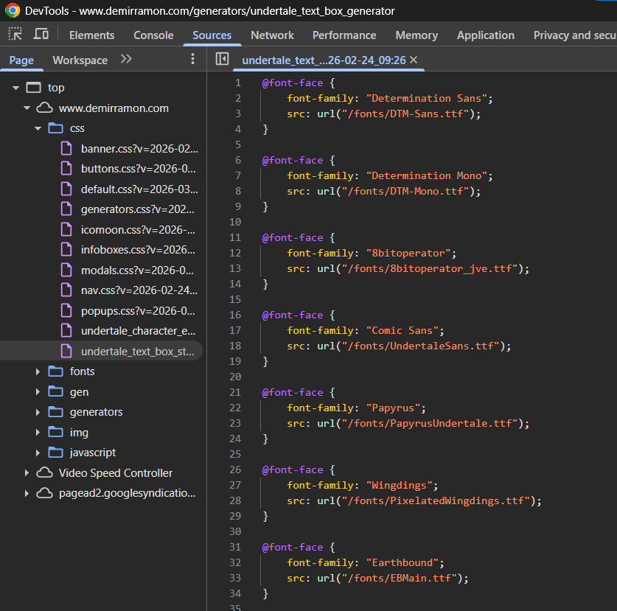The height and width of the screenshot is (611, 617).
Task: Switch to the Workspace navigator tab
Action: [x=80, y=60]
